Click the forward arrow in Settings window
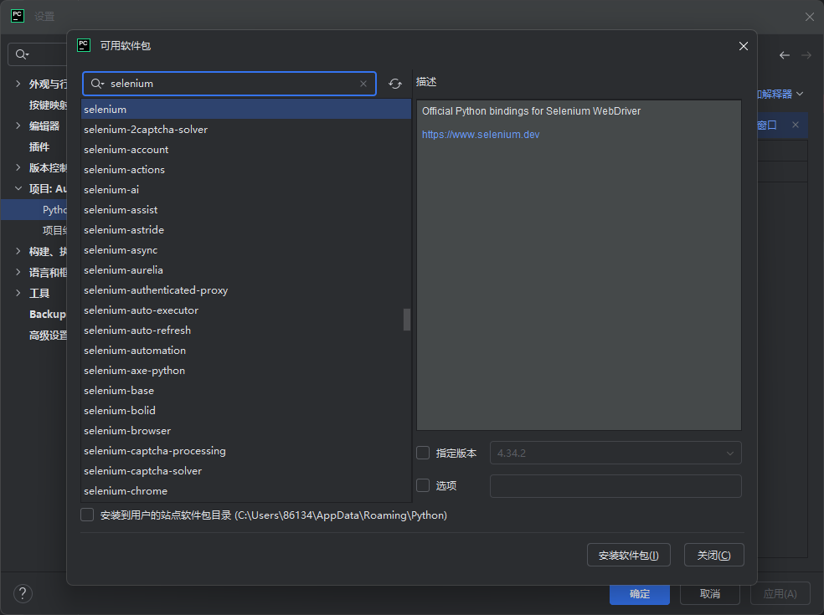Image resolution: width=824 pixels, height=615 pixels. click(x=806, y=55)
